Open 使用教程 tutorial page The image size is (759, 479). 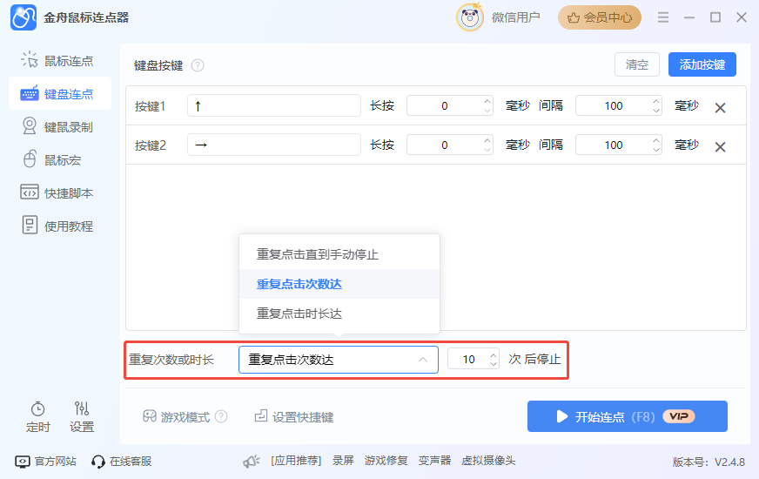(57, 226)
